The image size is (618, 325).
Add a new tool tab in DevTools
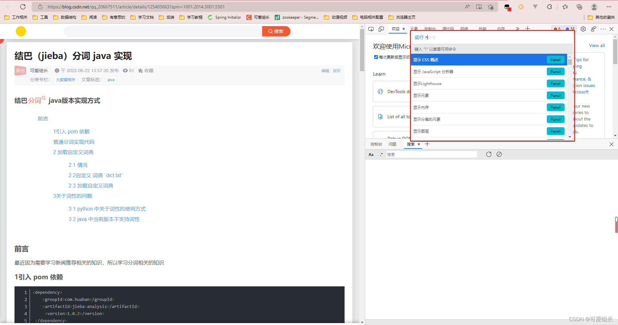pos(528,29)
